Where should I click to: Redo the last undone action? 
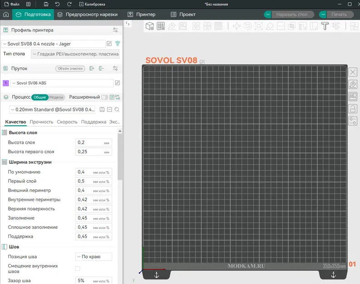point(69,4)
